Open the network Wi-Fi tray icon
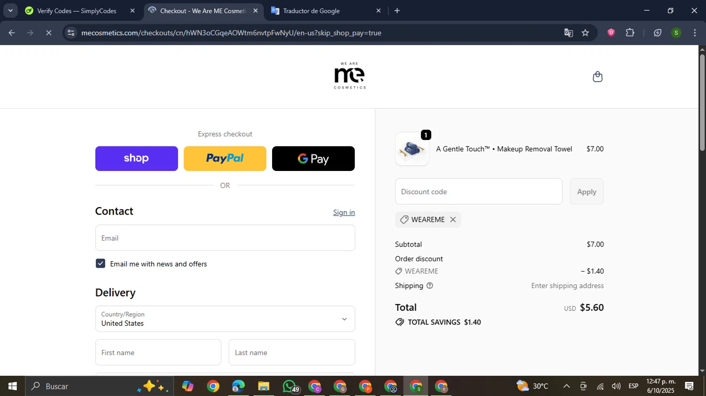 (x=600, y=386)
